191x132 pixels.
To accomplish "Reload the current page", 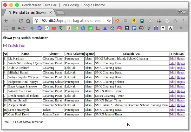I will [21, 21].
